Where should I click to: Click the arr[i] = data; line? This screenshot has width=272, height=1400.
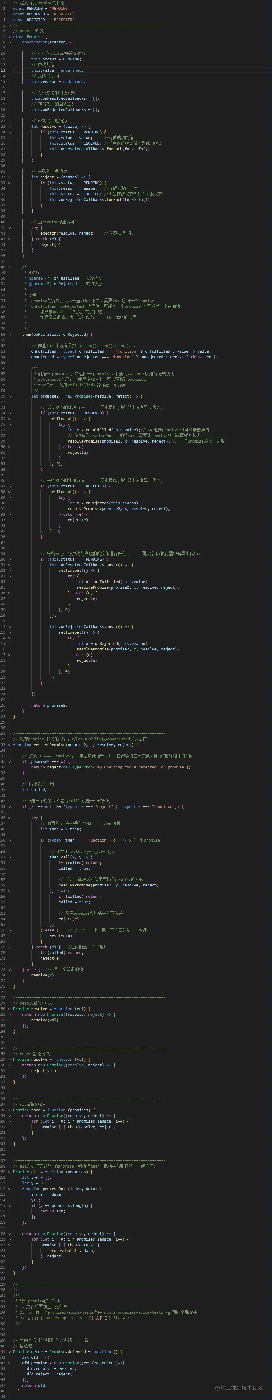(47, 1194)
